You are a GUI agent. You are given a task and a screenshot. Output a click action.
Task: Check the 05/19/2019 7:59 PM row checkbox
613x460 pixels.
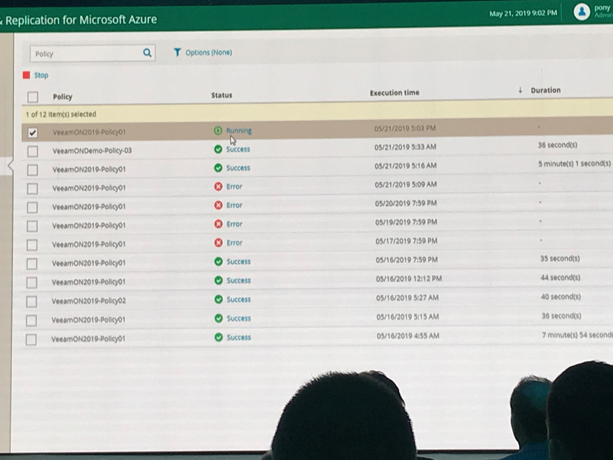click(x=32, y=226)
